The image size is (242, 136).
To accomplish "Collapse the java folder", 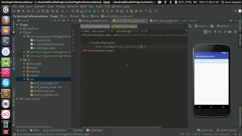I will tap(21, 32).
